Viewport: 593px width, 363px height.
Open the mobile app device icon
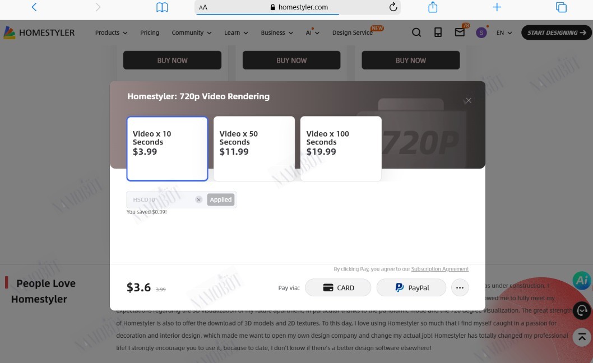438,32
